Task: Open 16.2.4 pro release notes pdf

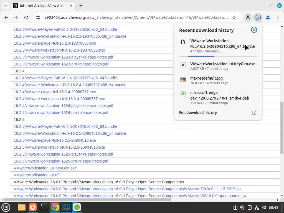Action: point(61,113)
